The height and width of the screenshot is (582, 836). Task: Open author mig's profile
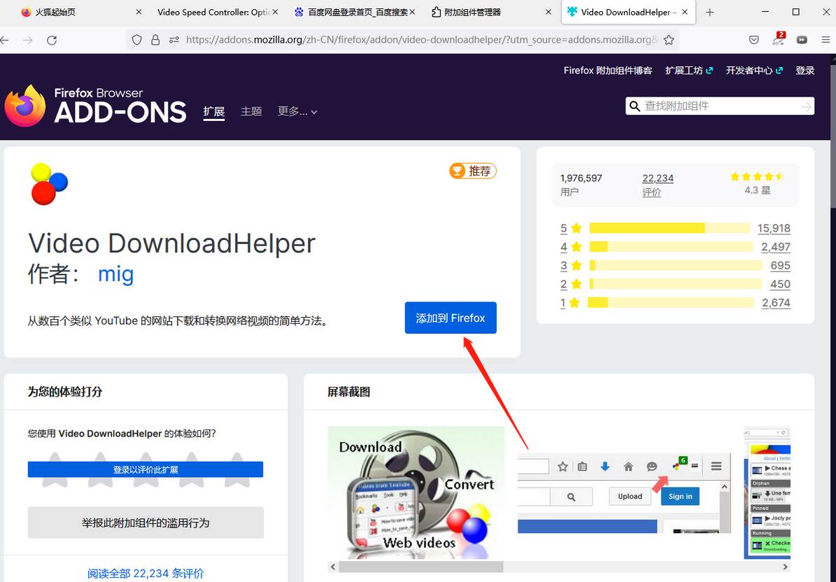[x=115, y=274]
